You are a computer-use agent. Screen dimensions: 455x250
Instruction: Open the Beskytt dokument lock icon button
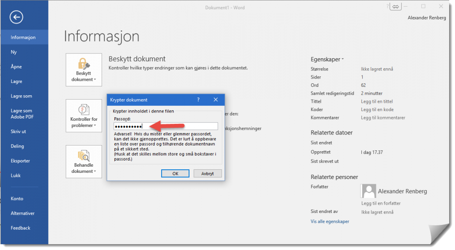(x=84, y=70)
